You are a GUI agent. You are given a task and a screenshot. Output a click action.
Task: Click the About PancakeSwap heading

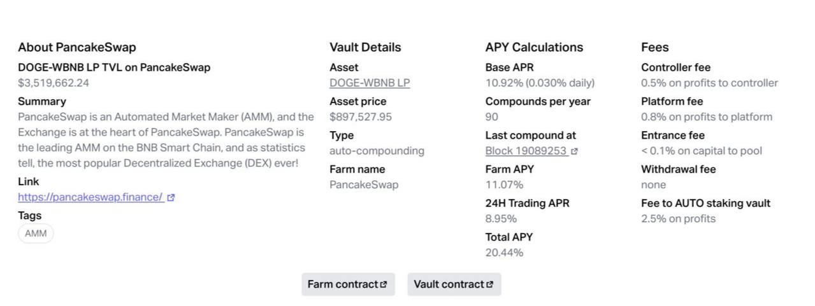pos(76,47)
